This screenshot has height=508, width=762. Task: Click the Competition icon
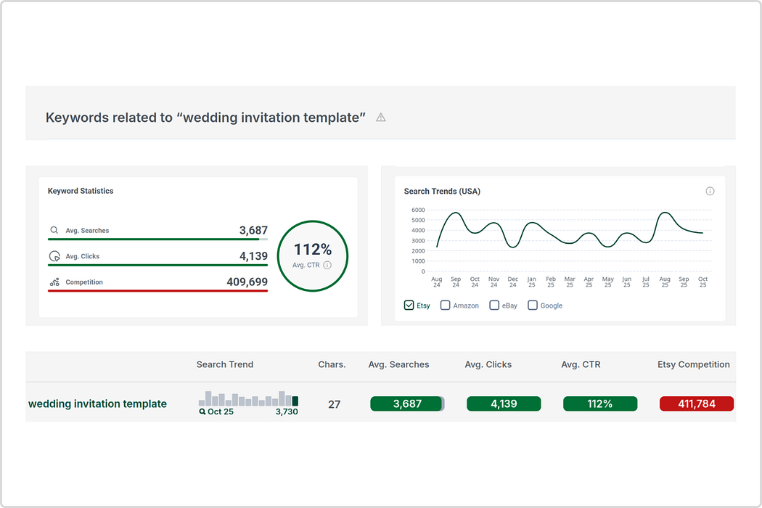point(54,282)
